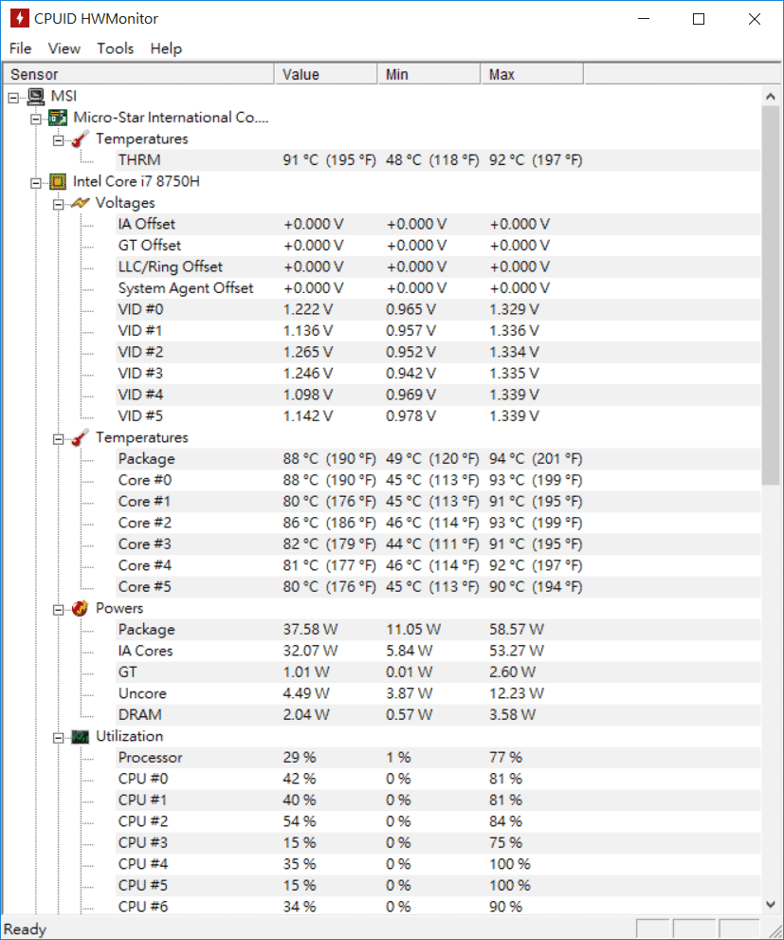Open the File menu
Image resolution: width=784 pixels, height=940 pixels.
(x=20, y=48)
